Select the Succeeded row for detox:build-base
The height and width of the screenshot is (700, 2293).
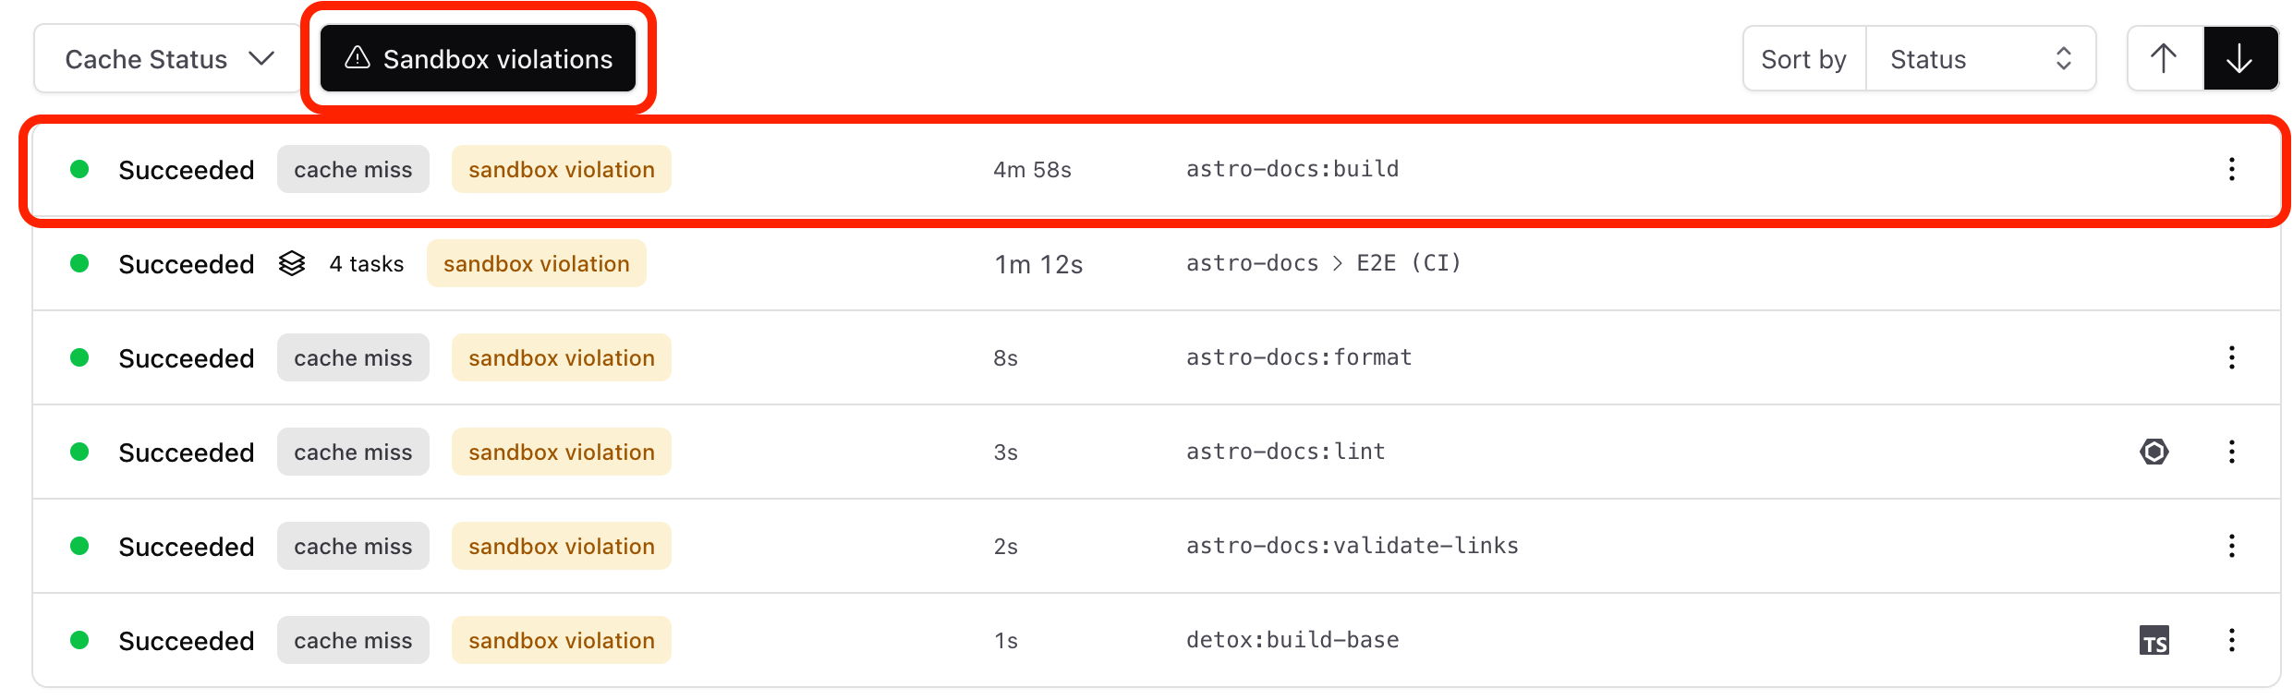[186, 640]
